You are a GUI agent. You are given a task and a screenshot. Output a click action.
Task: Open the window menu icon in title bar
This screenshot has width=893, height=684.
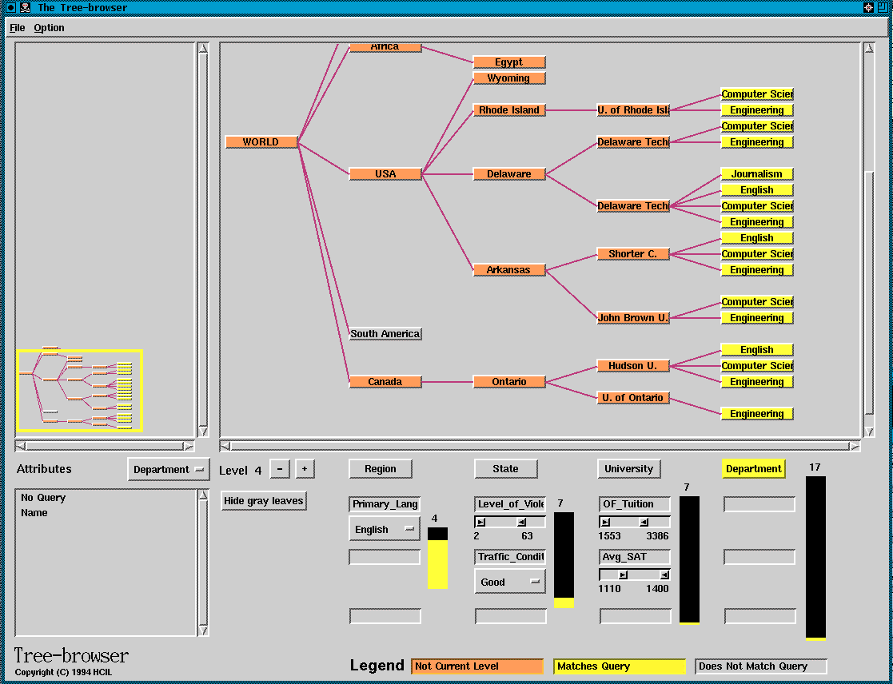pos(11,7)
